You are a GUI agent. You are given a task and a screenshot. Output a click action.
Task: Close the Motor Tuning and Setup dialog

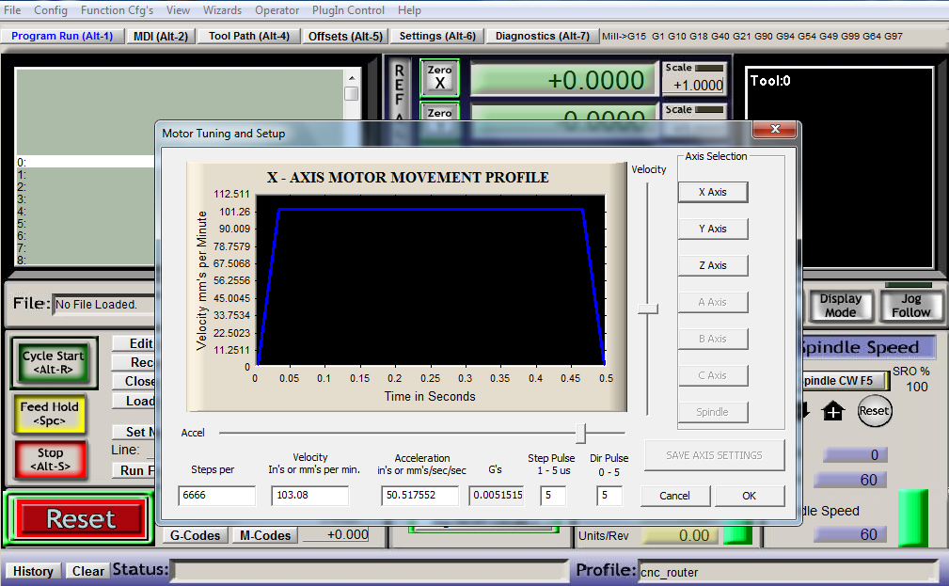tap(775, 130)
